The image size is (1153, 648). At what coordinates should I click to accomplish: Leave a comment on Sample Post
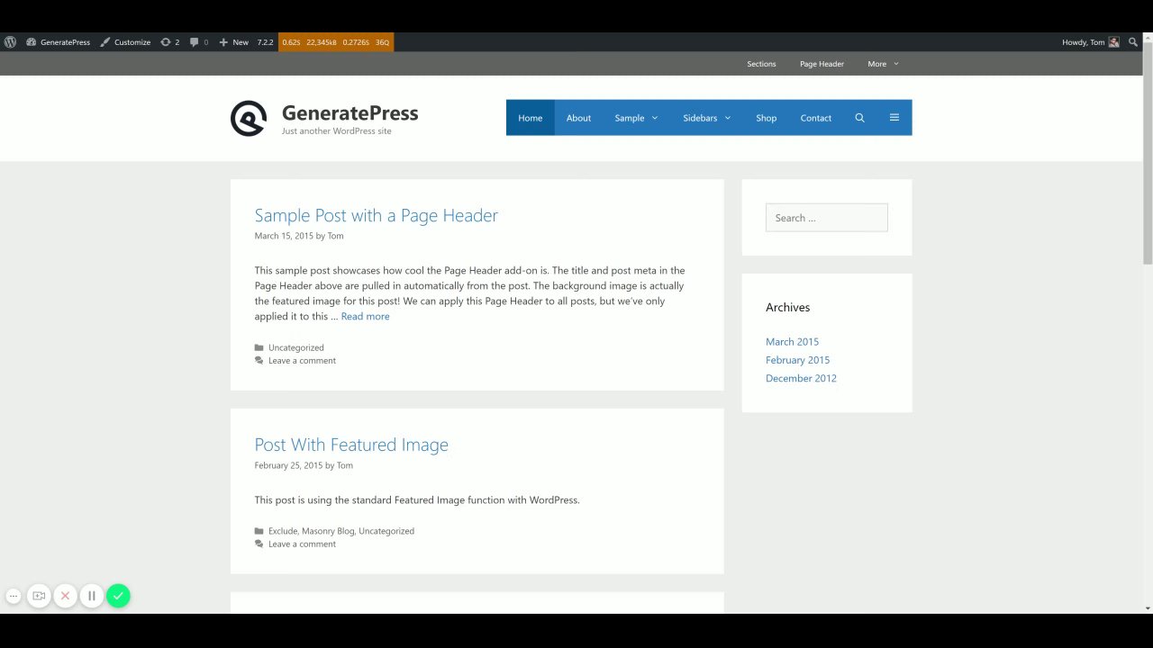[302, 361]
